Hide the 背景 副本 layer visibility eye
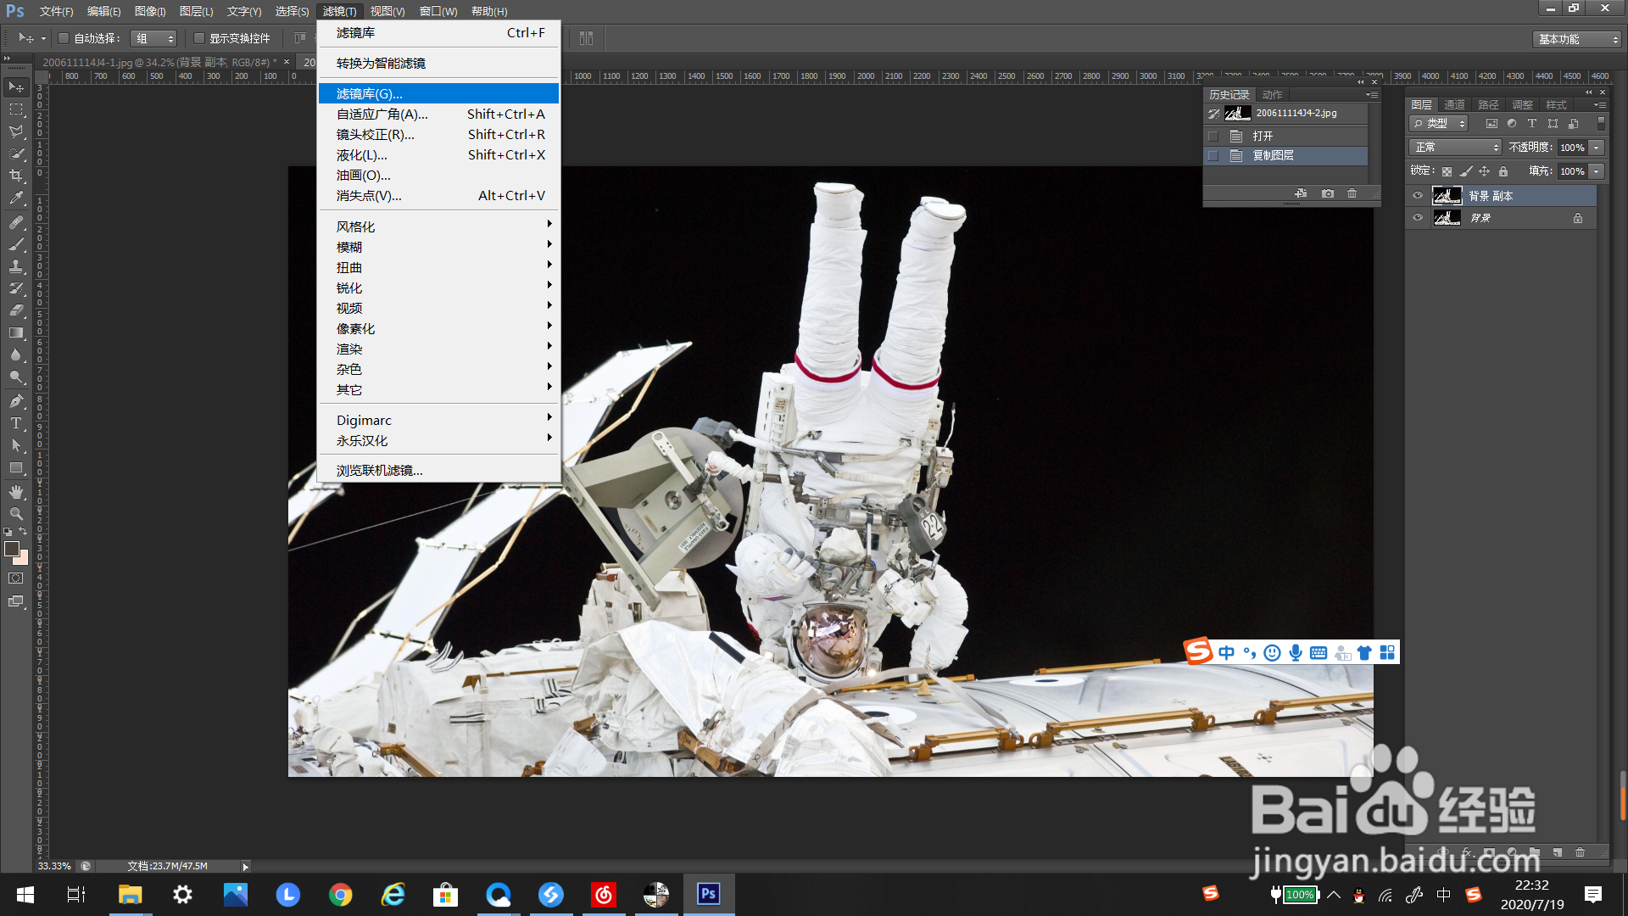The width and height of the screenshot is (1628, 916). coord(1418,196)
